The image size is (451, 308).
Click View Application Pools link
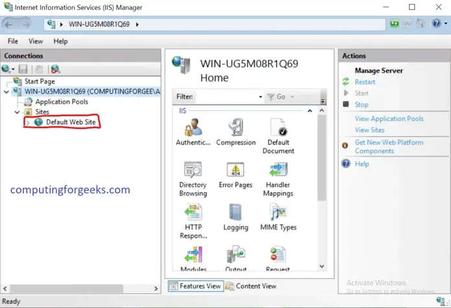coord(389,119)
